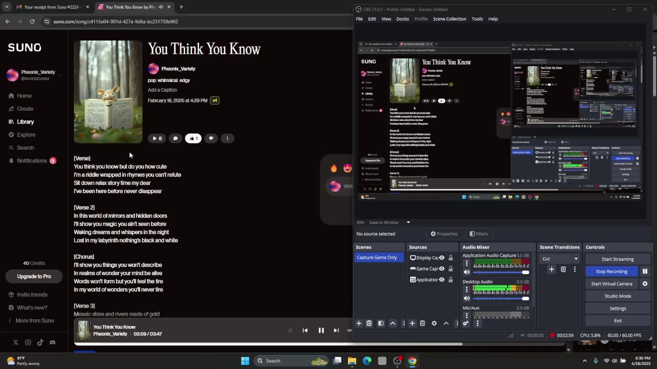
Task: Skip to the previous track in Suno's player
Action: point(305,331)
